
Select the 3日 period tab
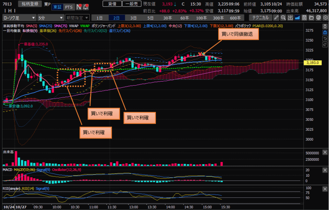(133, 18)
